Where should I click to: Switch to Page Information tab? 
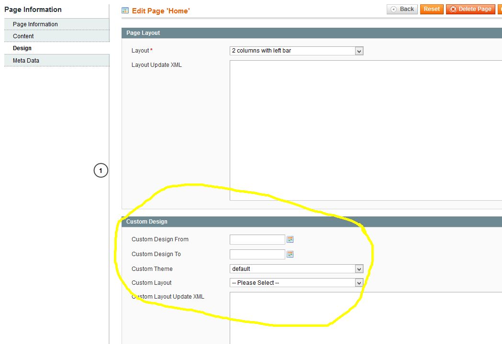click(x=56, y=24)
